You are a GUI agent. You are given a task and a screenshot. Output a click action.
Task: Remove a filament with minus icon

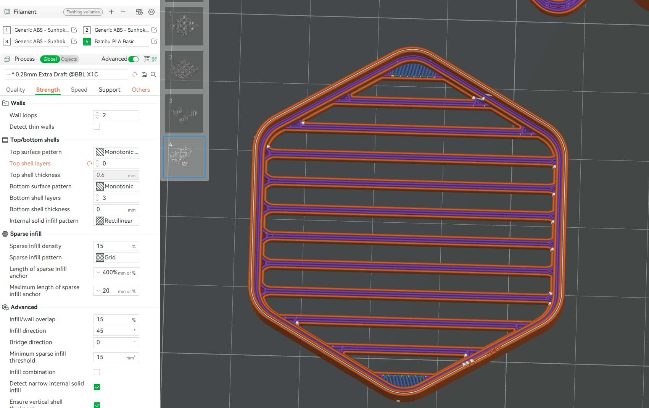click(x=123, y=12)
